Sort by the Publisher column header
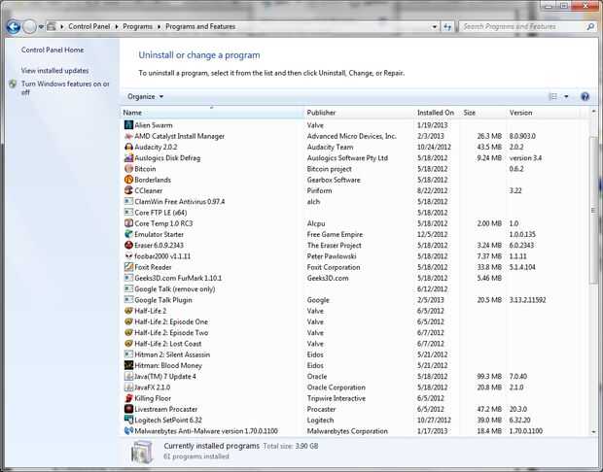This screenshot has height=472, width=603. coord(321,113)
